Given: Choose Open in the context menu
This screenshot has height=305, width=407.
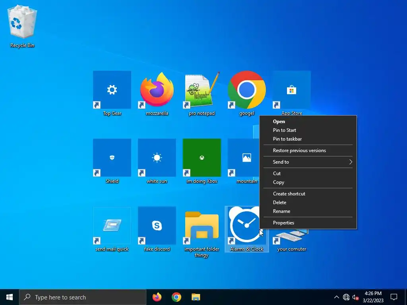Looking at the screenshot, I should pos(308,122).
